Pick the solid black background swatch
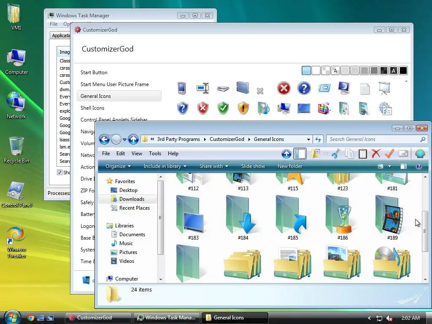The height and width of the screenshot is (324, 432). pyautogui.click(x=403, y=70)
